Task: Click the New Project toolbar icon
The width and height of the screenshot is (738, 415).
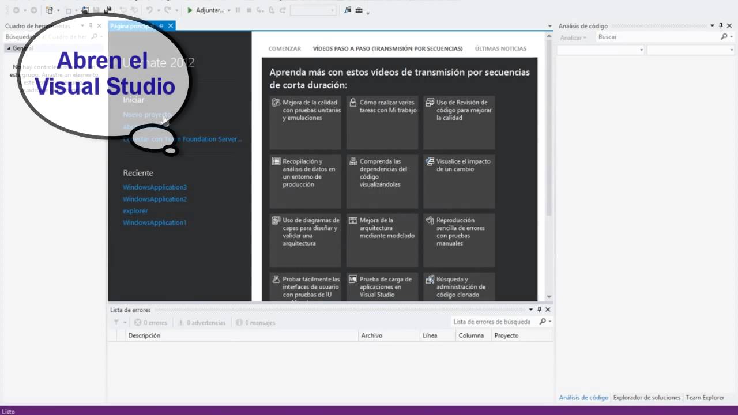Action: (x=50, y=10)
